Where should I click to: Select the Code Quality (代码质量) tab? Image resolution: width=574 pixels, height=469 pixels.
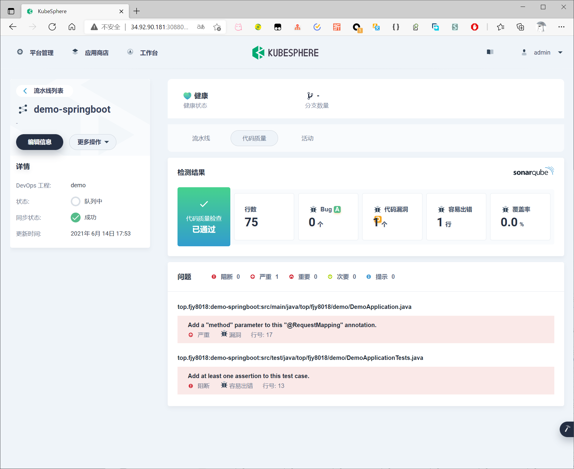coord(254,138)
